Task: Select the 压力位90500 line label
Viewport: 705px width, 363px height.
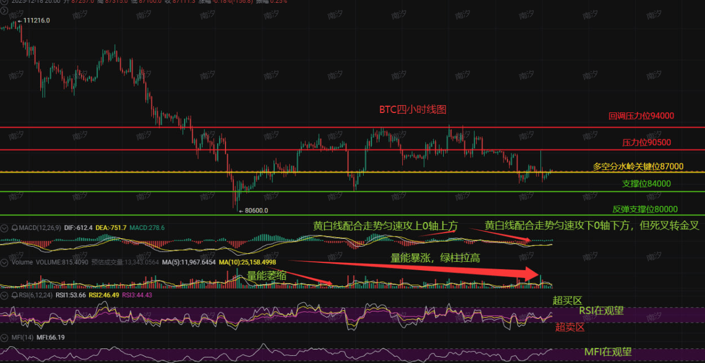Action: [646, 142]
